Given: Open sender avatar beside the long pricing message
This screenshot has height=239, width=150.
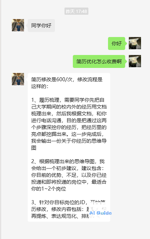Looking at the screenshot, I should point(18,79).
